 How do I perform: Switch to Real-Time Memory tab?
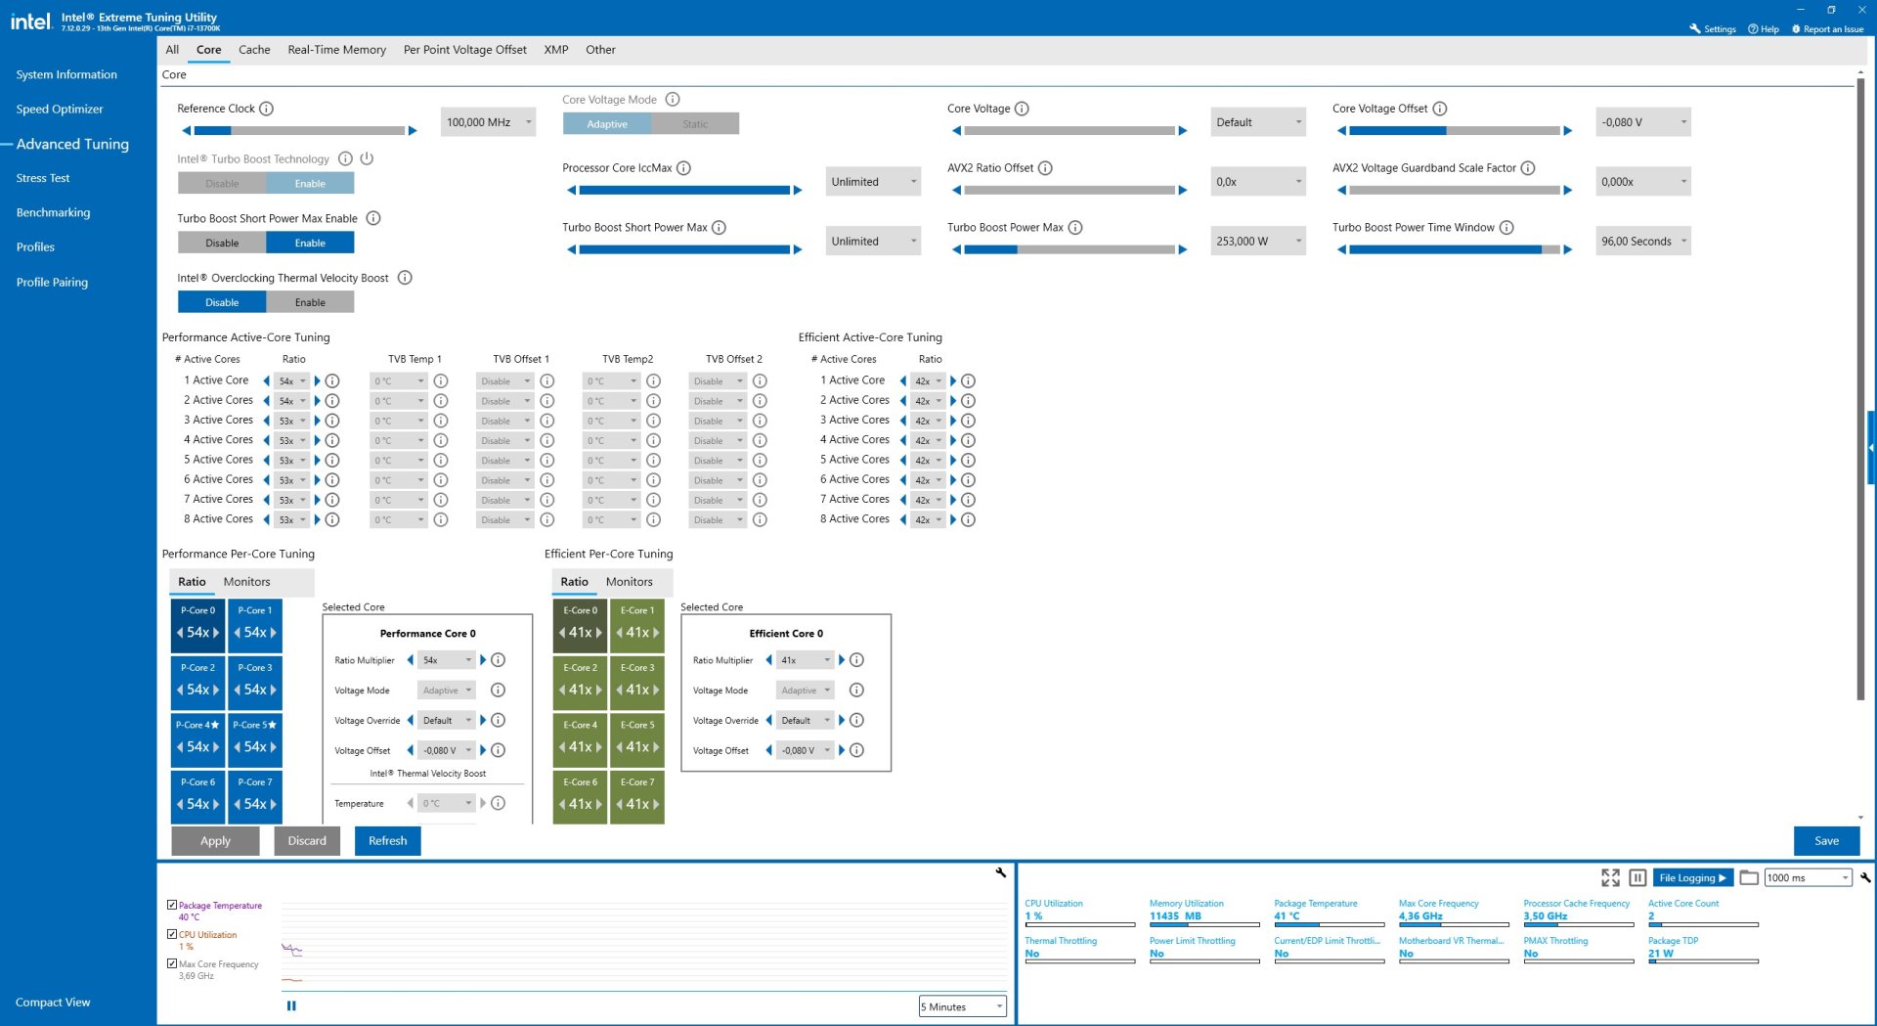337,50
